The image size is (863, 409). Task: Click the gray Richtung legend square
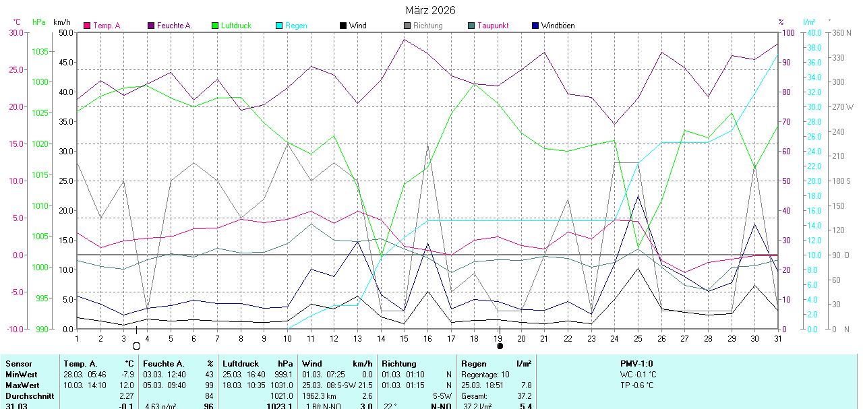(x=407, y=26)
